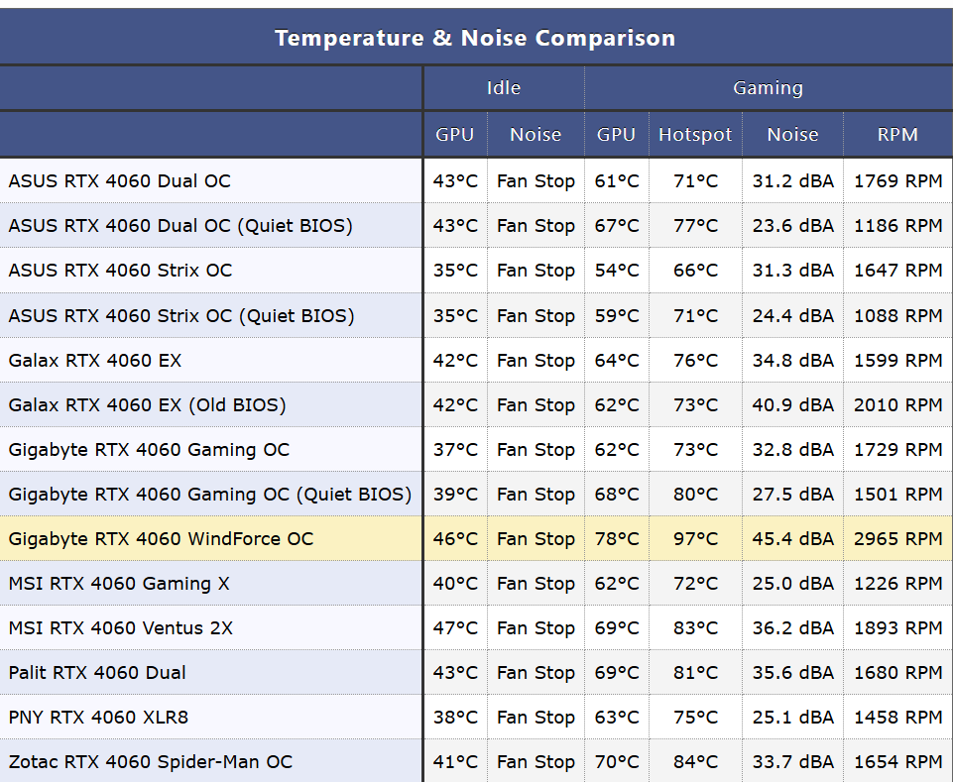
Task: Click the Idle column group header
Action: tap(503, 88)
